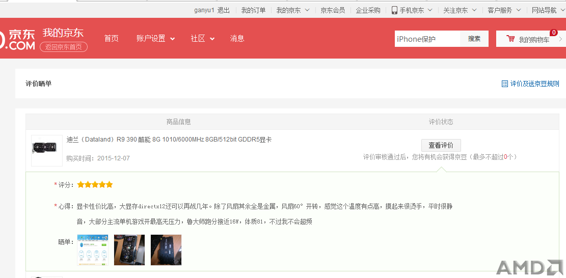Click the 商品信息 column header
The height and width of the screenshot is (278, 566).
click(179, 122)
